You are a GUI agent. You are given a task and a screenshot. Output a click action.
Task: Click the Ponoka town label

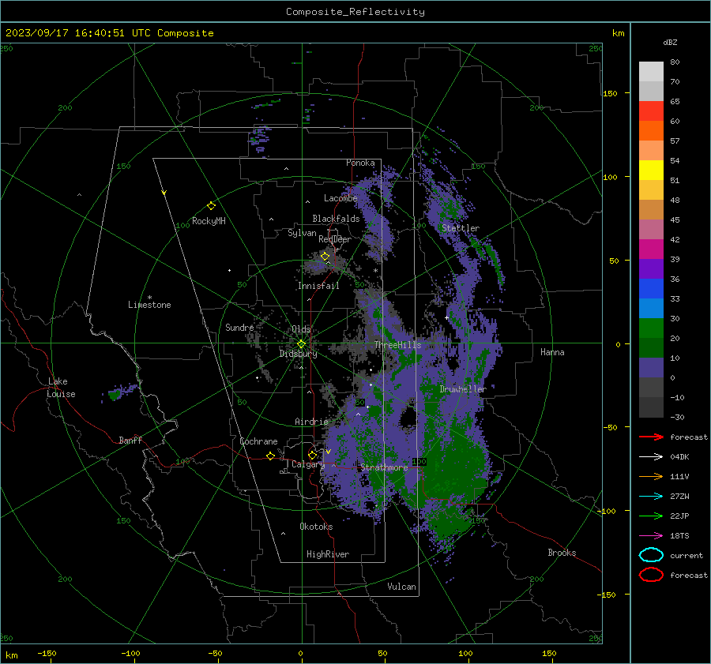pyautogui.click(x=360, y=163)
